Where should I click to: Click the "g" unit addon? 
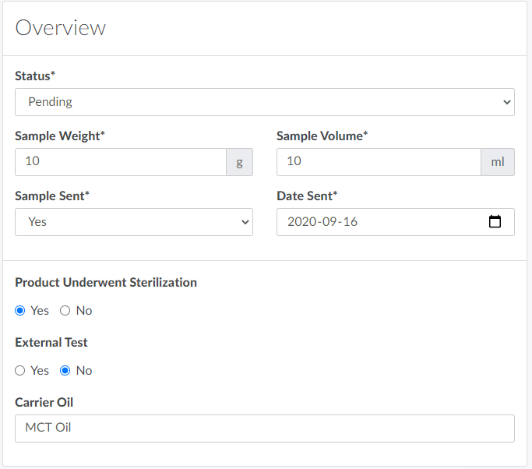click(x=239, y=162)
